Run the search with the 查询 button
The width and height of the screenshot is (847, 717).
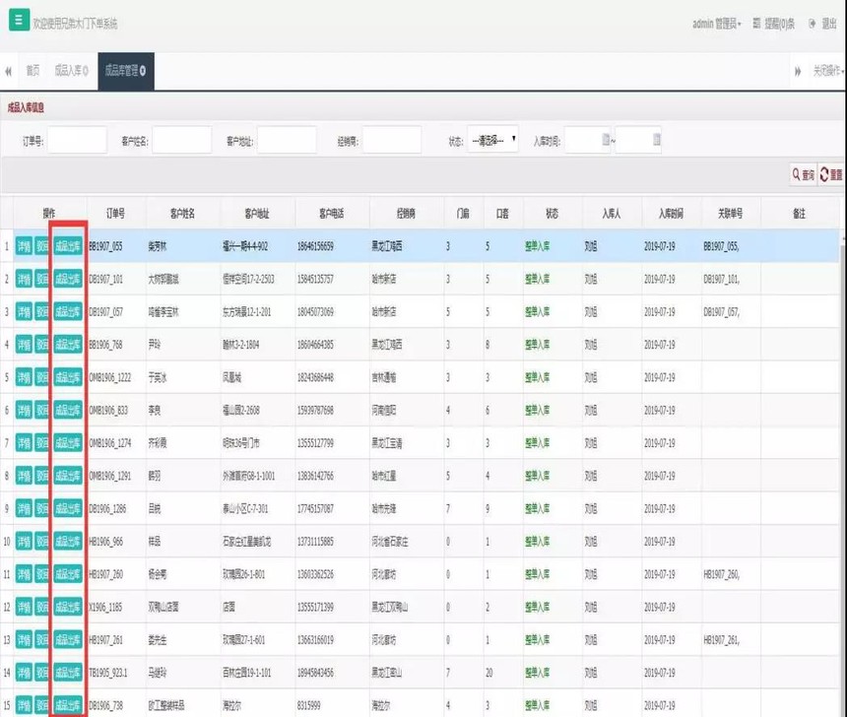(804, 174)
